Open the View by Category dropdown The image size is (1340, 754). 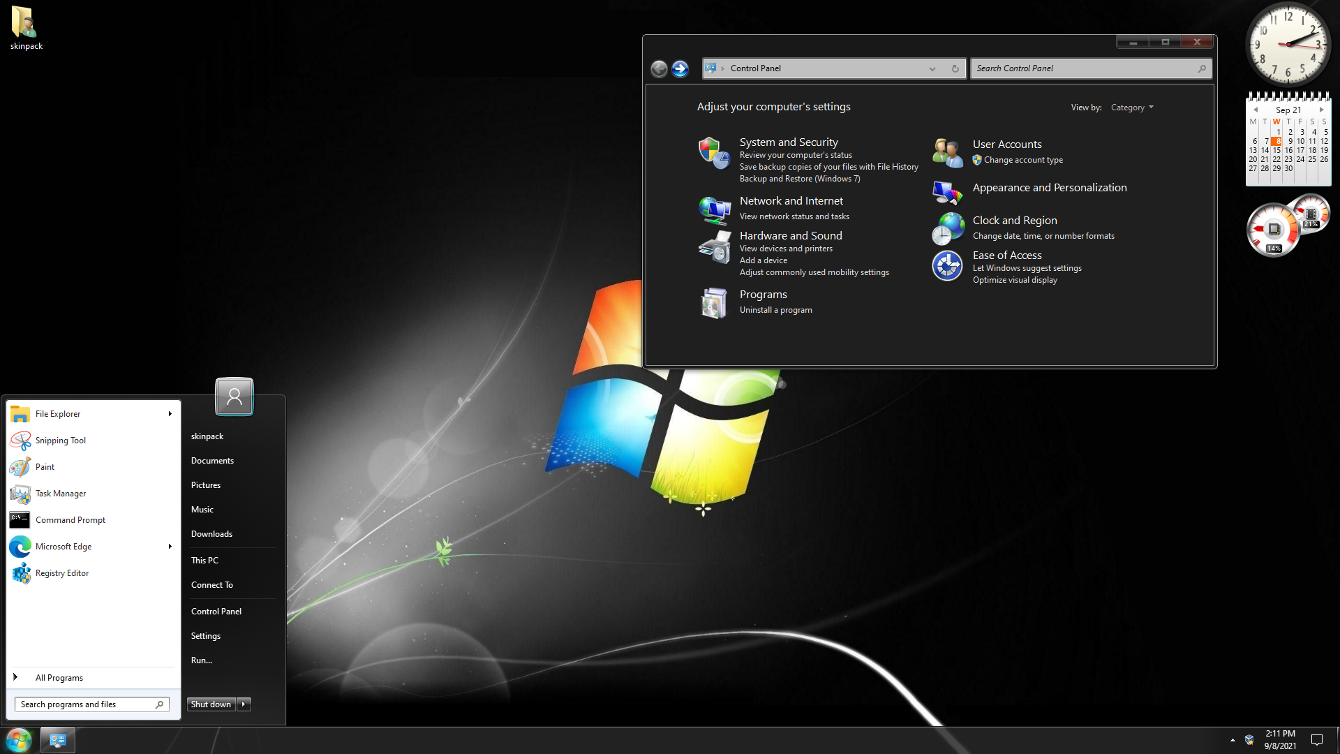click(1132, 108)
